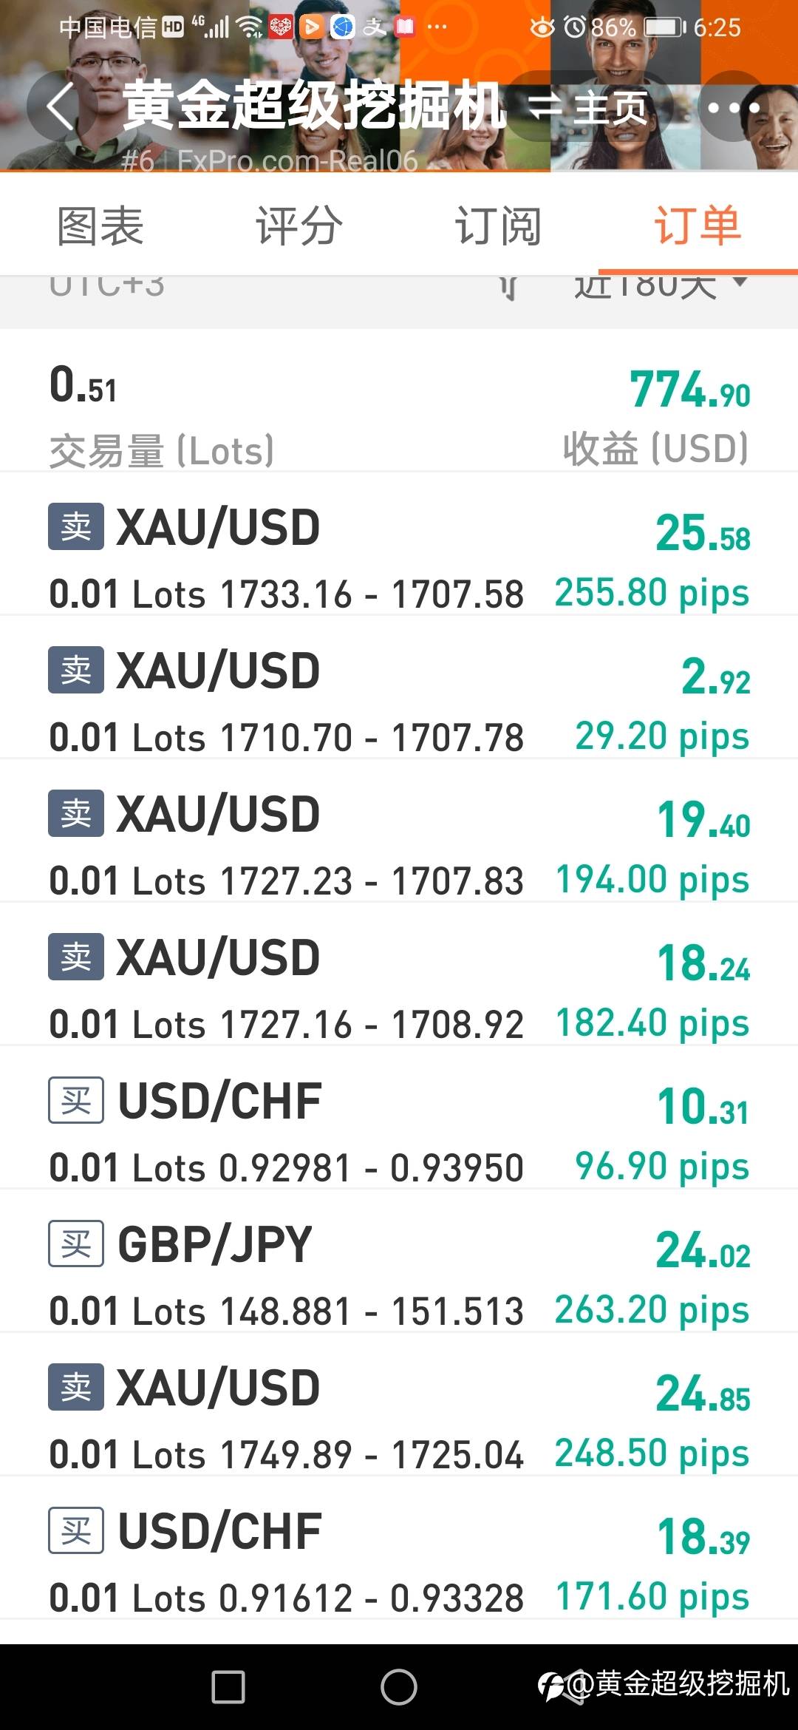The image size is (798, 1730).
Task: Tap the Android recent apps square button
Action: click(228, 1687)
